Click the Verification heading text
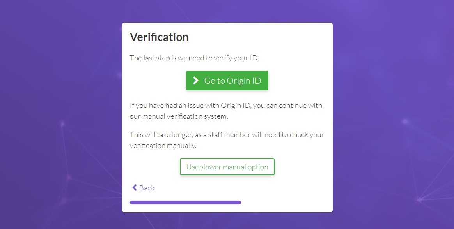454x229 pixels. pos(159,37)
